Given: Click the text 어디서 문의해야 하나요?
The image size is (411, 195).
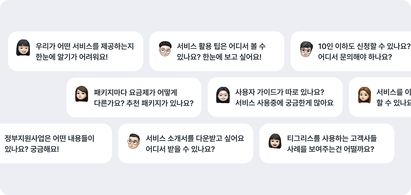Looking at the screenshot, I should [x=355, y=57].
